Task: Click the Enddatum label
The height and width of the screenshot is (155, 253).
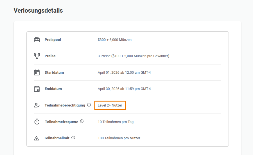Action: [x=53, y=89]
